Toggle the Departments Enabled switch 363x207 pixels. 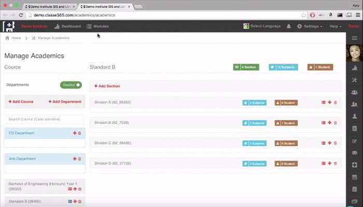point(71,85)
